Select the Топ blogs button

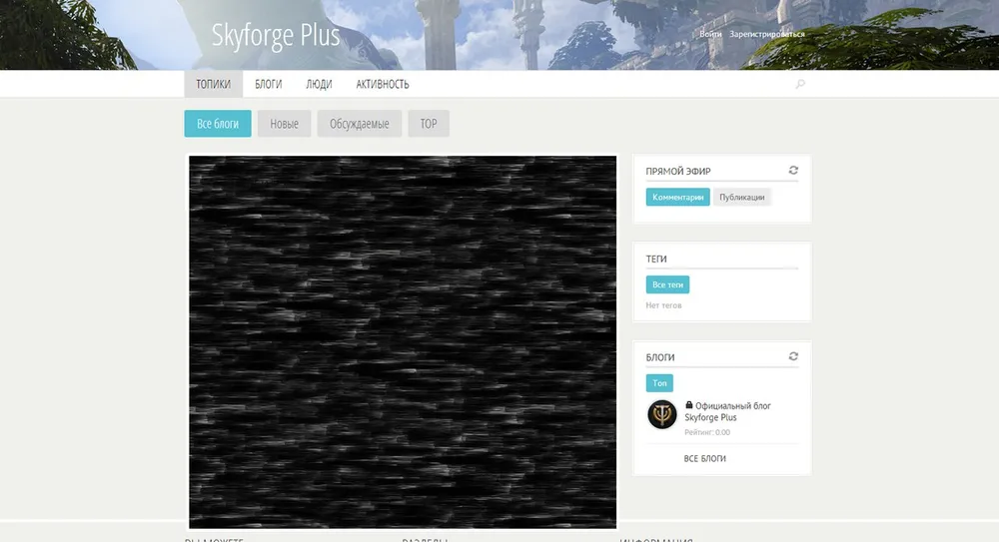coord(659,383)
